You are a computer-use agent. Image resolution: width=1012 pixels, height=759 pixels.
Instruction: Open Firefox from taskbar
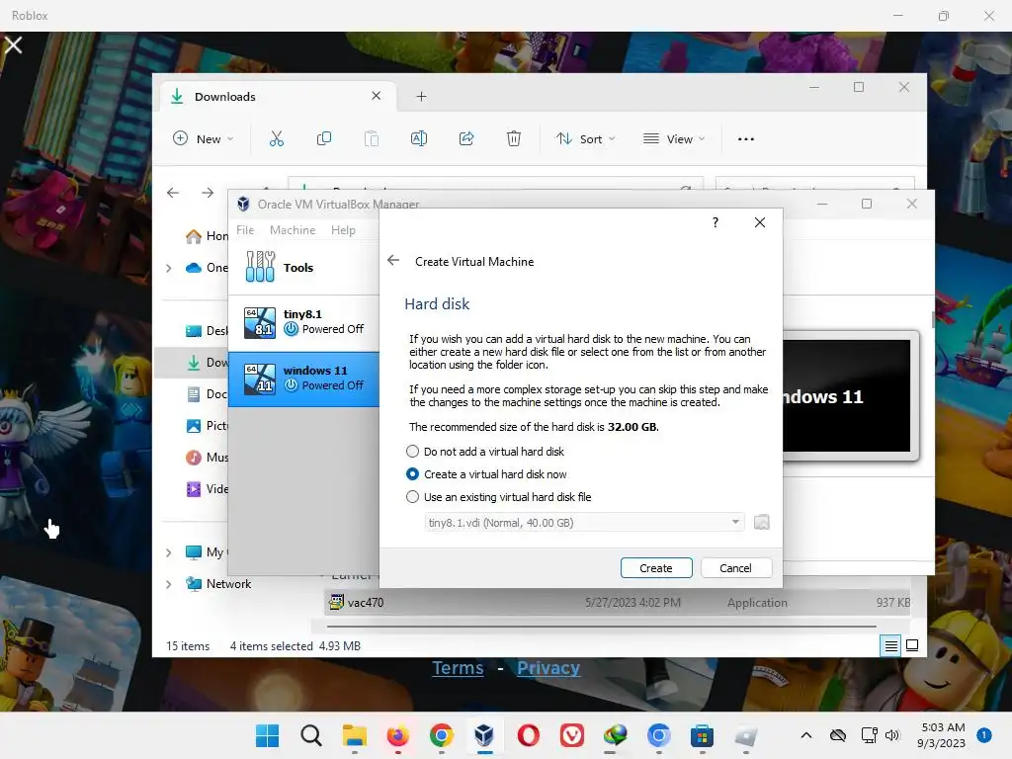397,735
